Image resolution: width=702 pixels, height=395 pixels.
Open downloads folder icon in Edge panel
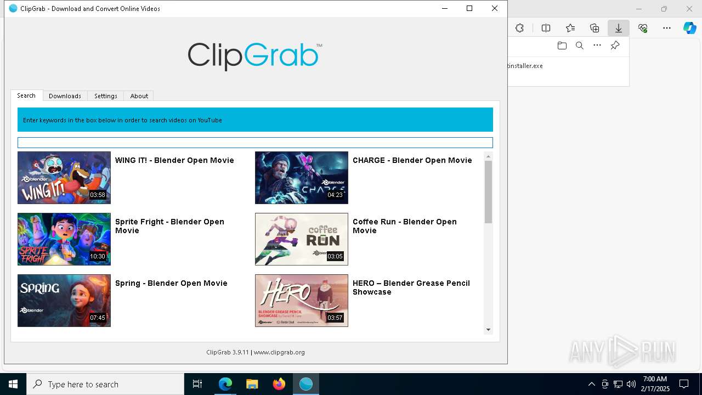click(x=562, y=46)
